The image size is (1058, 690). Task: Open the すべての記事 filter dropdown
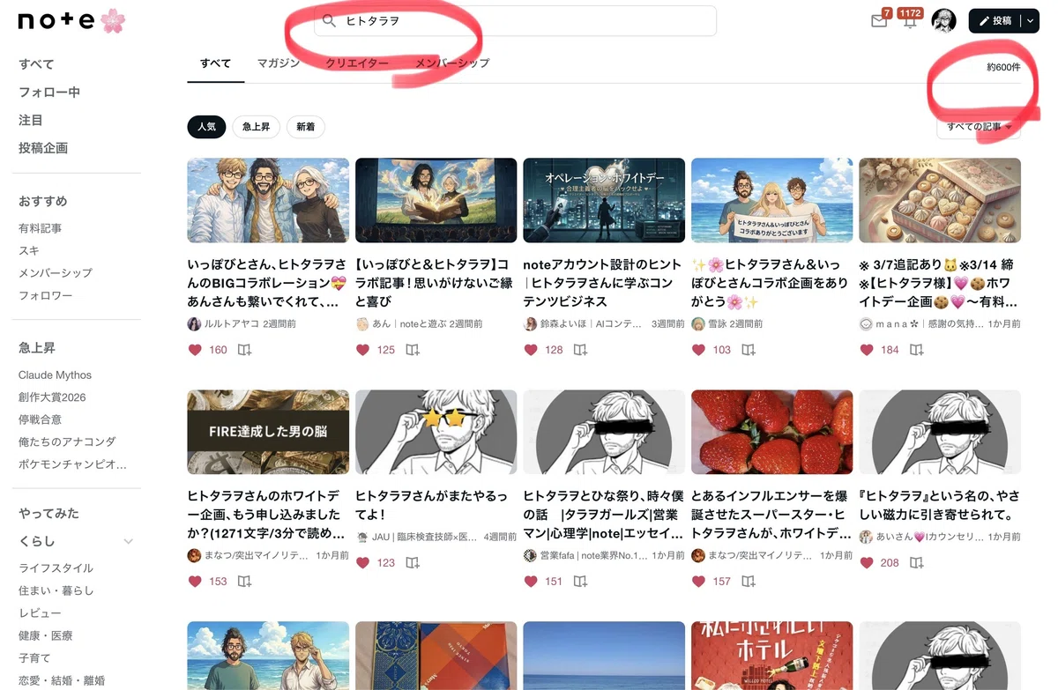click(979, 127)
